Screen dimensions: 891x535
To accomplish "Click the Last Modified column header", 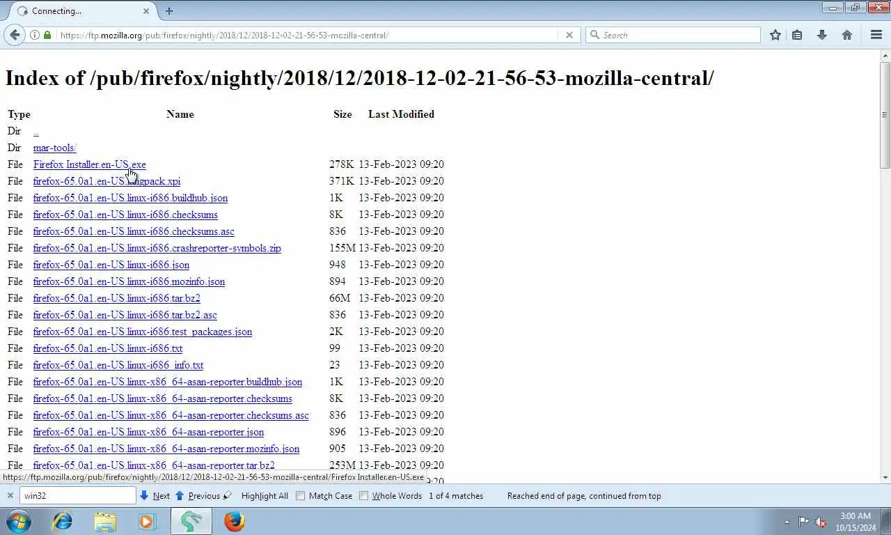I will click(401, 114).
